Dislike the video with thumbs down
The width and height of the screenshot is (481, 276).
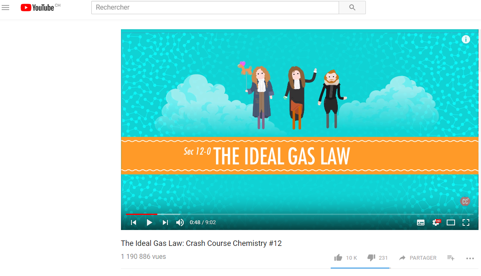(371, 258)
